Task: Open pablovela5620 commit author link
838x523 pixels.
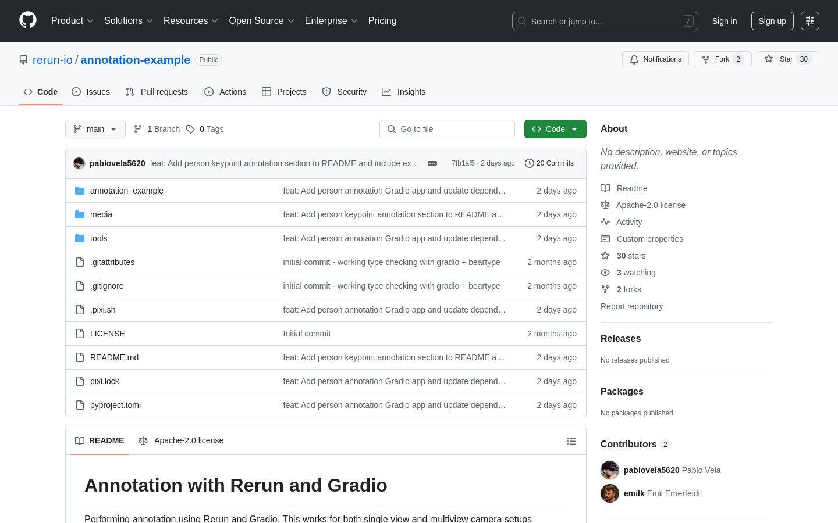Action: point(118,163)
